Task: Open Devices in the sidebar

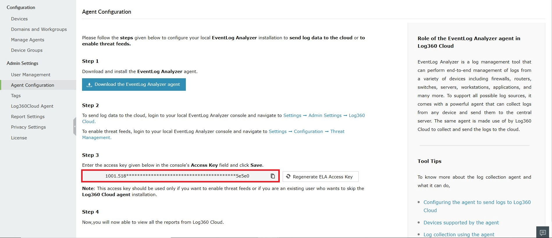Action: (x=19, y=19)
